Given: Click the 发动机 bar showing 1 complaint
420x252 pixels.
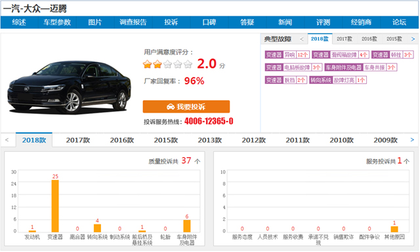Looking at the screenshot, I should pyautogui.click(x=32, y=231).
